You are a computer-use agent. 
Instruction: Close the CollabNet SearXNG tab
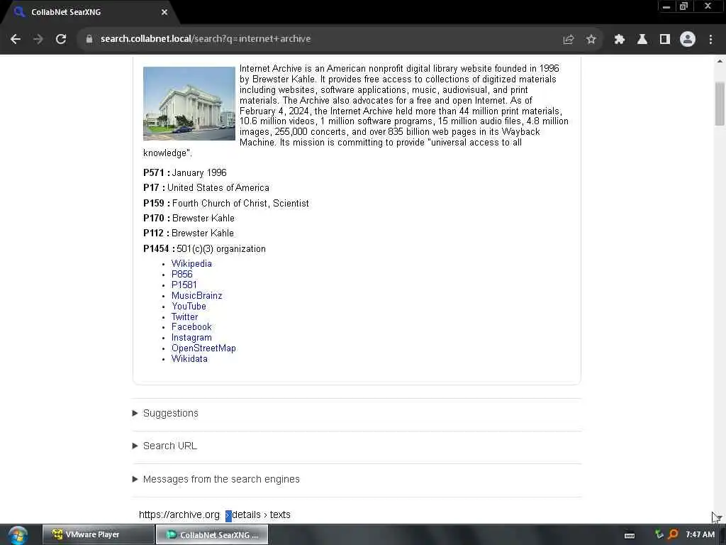click(x=164, y=12)
